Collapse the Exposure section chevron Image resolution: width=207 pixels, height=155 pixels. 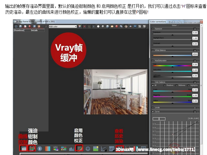(x=195, y=29)
